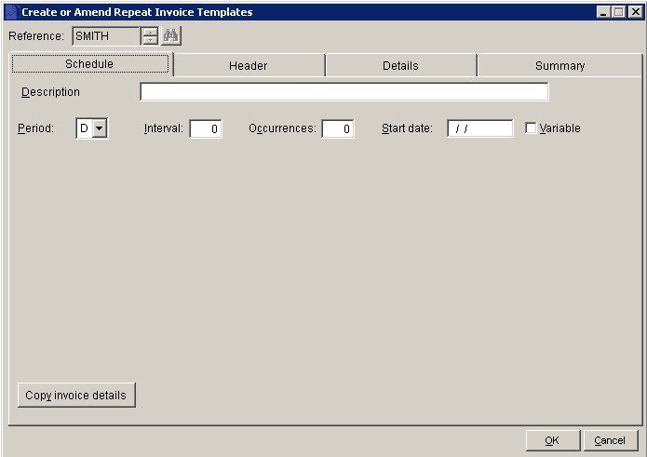Viewport: 647px width, 457px height.
Task: Open the binoculars search icon beside Reference
Action: (171, 36)
